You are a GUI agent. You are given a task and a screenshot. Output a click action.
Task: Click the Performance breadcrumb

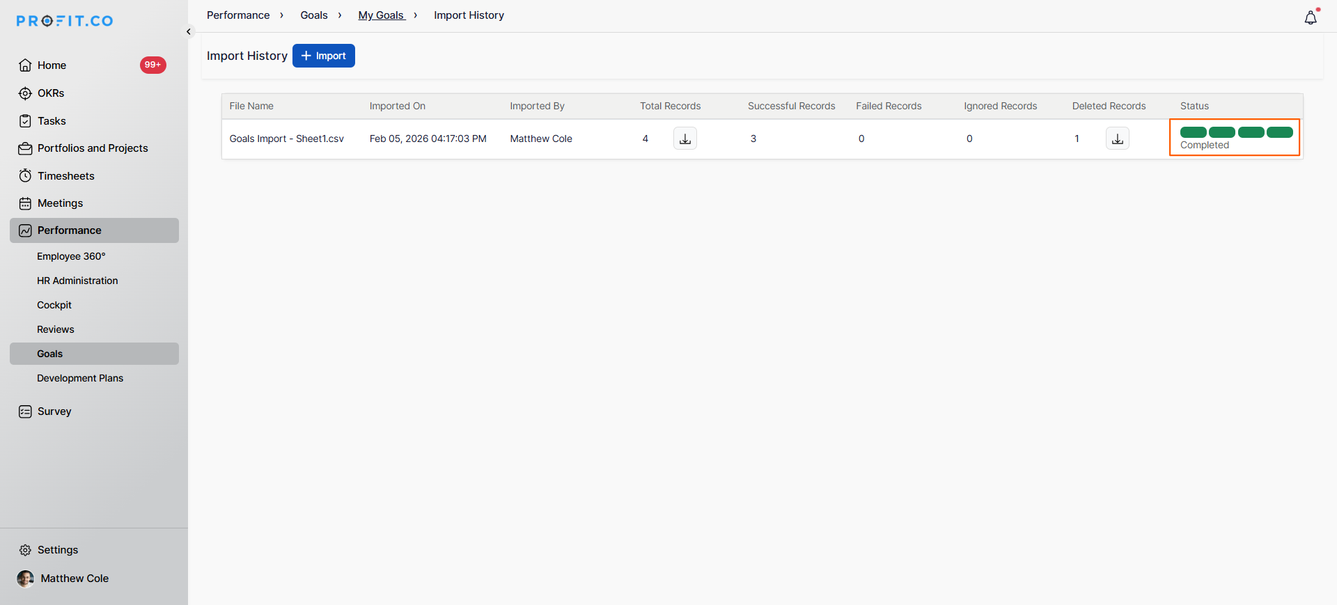tap(238, 15)
